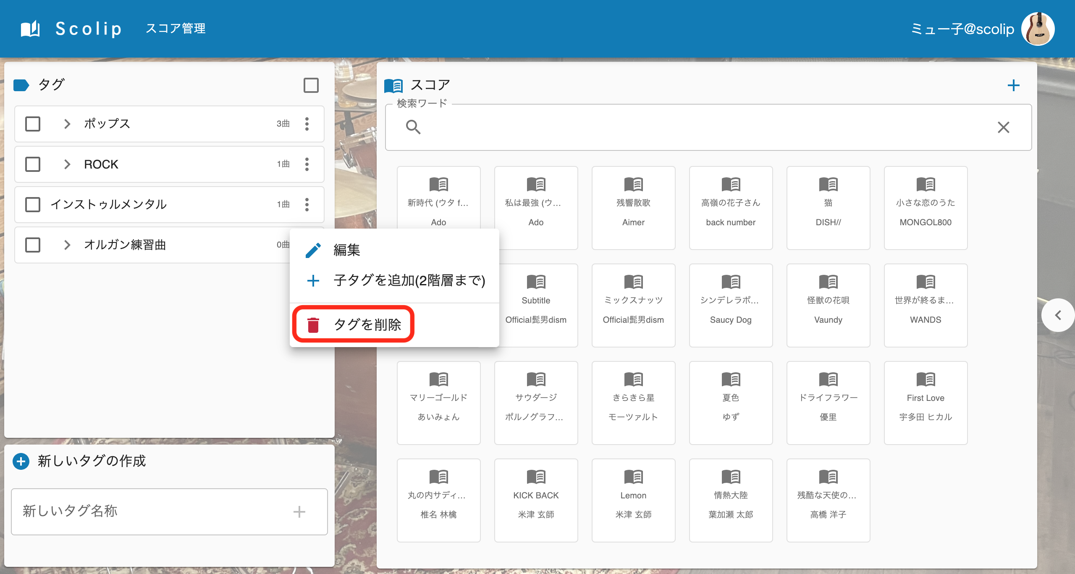
Task: Open the three-dot menu for ROCK tag
Action: (x=307, y=164)
